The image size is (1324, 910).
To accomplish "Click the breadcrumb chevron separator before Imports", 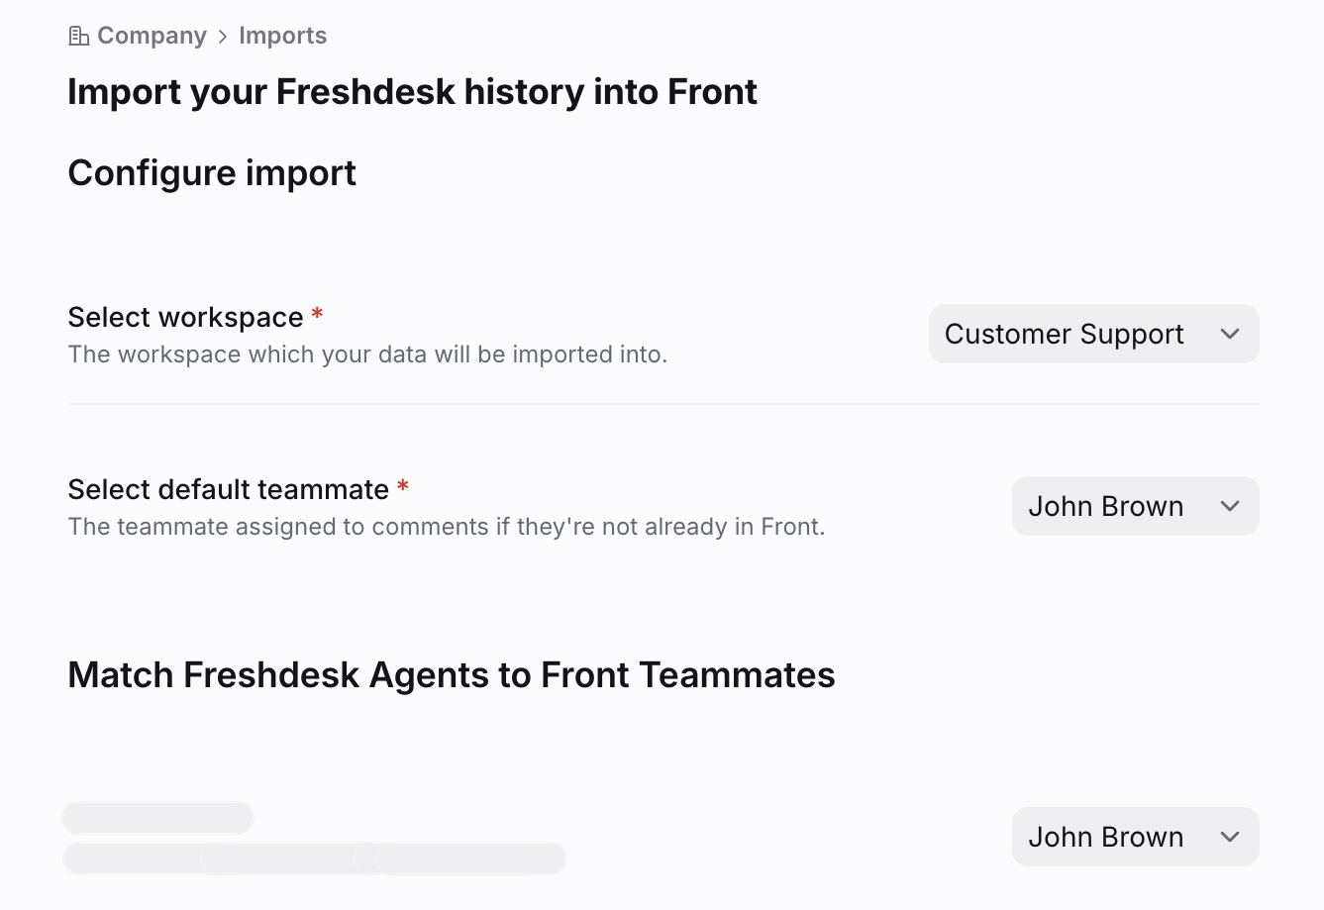I will click(223, 37).
